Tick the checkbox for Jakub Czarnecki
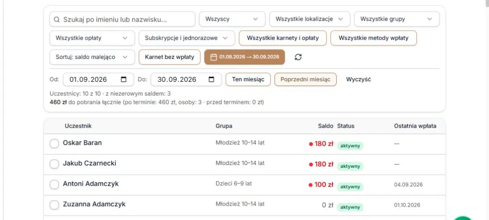489x220 pixels. click(54, 164)
